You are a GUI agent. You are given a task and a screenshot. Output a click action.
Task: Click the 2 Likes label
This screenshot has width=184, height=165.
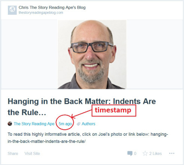pos(155,153)
